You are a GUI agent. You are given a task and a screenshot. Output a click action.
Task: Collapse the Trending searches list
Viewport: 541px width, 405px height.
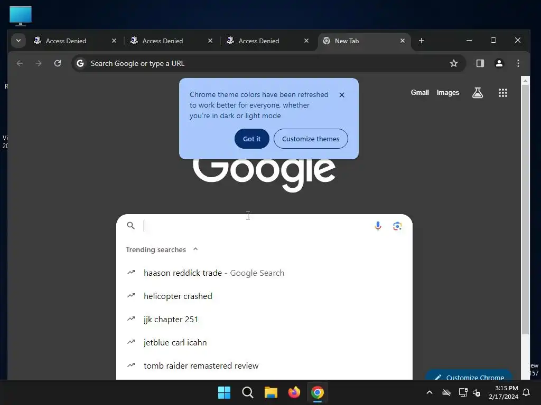click(195, 249)
